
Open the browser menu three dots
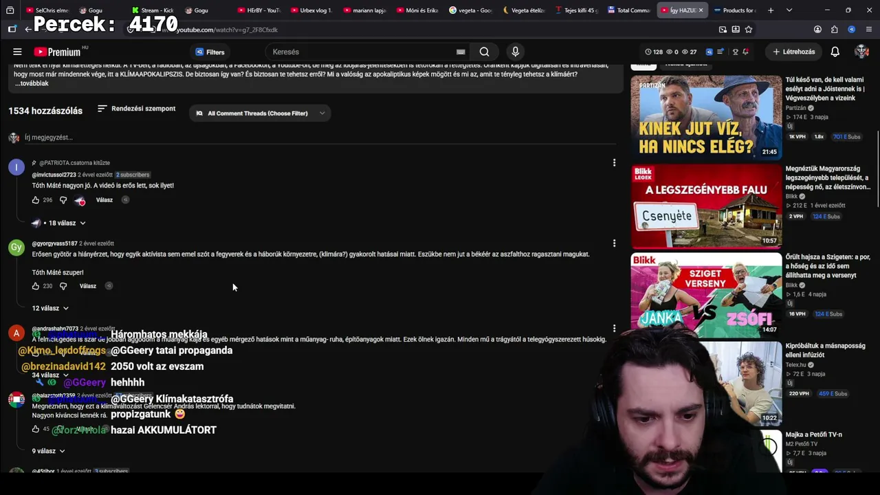coord(869,30)
